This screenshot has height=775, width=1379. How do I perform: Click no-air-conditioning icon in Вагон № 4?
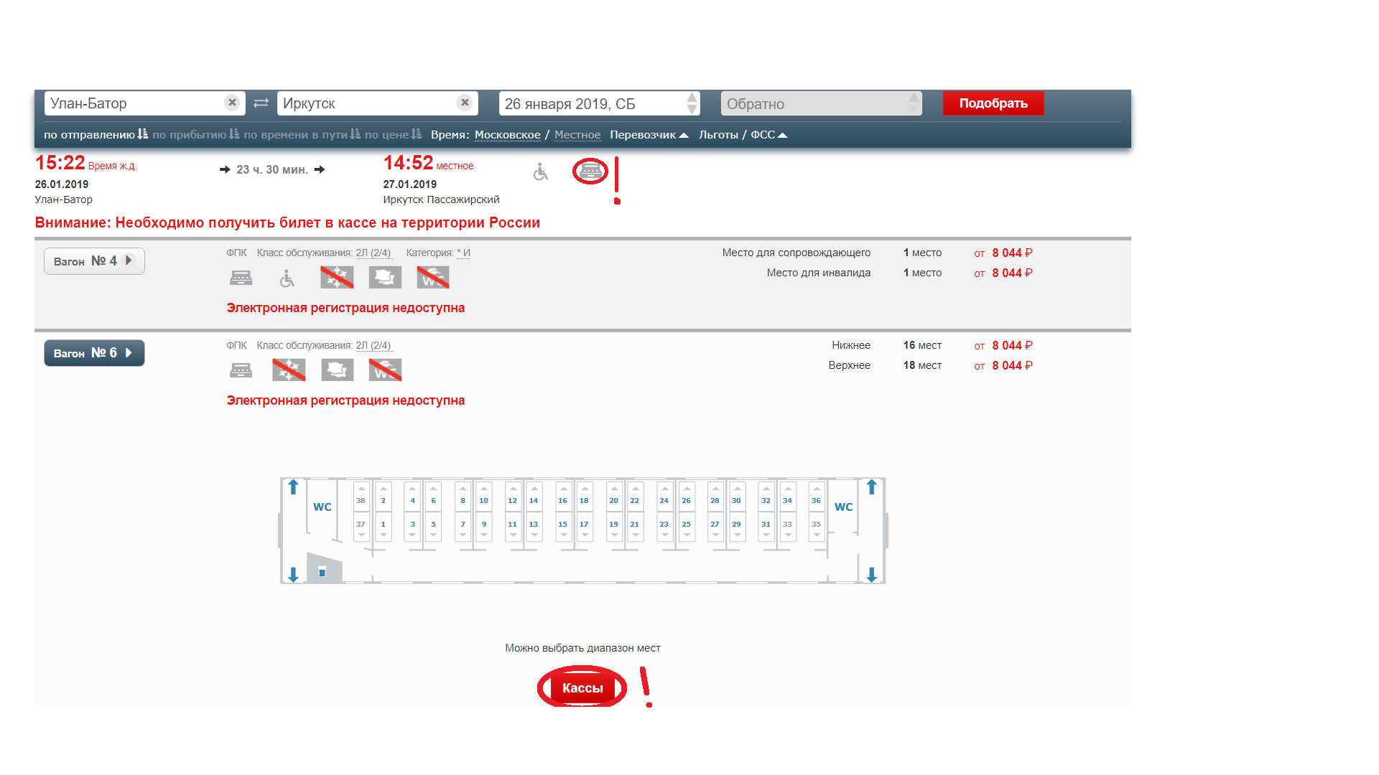click(x=337, y=277)
